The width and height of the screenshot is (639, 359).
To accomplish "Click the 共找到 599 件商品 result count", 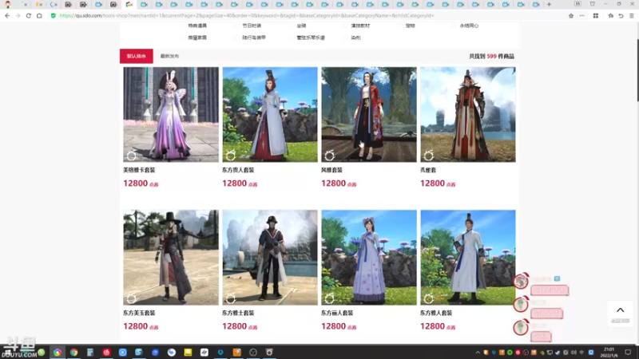I will click(491, 56).
